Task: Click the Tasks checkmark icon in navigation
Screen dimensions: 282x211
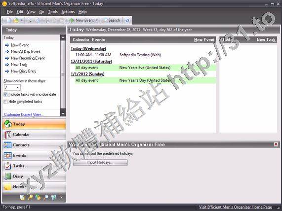Action: [x=8, y=166]
